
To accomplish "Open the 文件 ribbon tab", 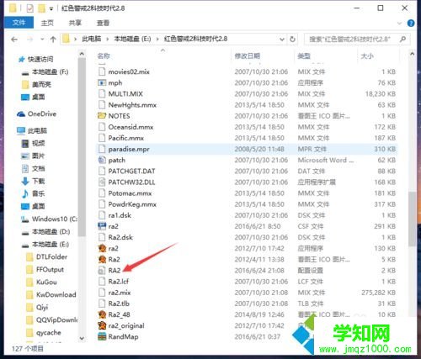I will pos(19,23).
